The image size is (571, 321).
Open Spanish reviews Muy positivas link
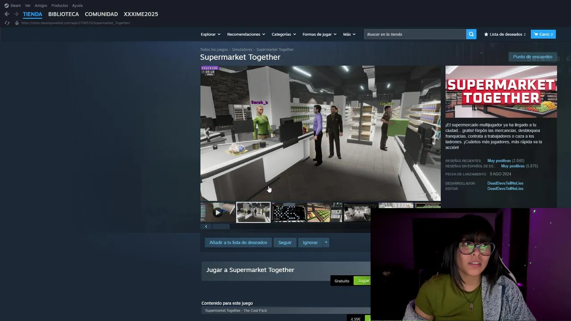point(513,166)
